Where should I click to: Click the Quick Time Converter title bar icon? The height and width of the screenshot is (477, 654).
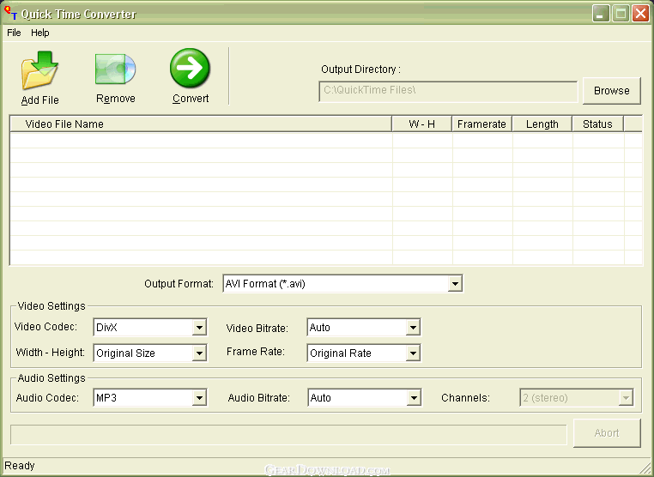[11, 14]
